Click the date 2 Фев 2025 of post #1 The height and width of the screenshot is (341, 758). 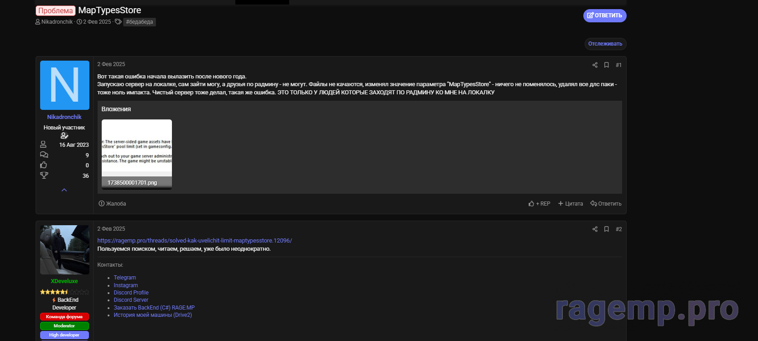[x=111, y=64]
